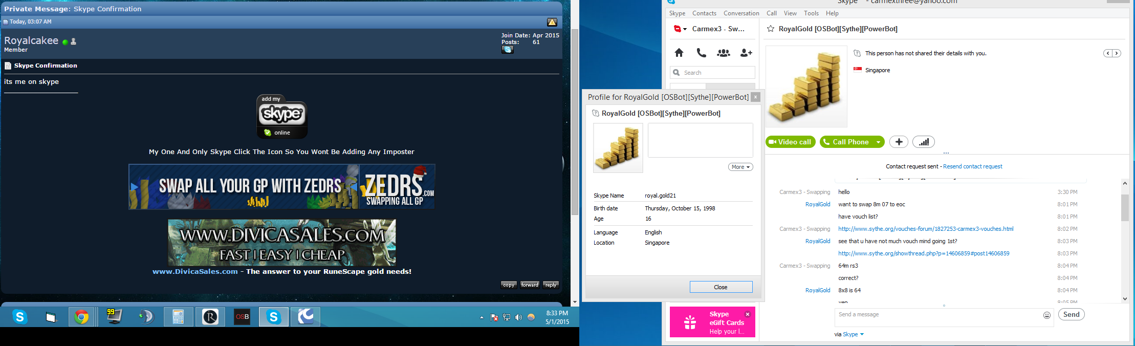Open the monitor 99 taskbar icon
The height and width of the screenshot is (346, 1135).
coord(114,317)
